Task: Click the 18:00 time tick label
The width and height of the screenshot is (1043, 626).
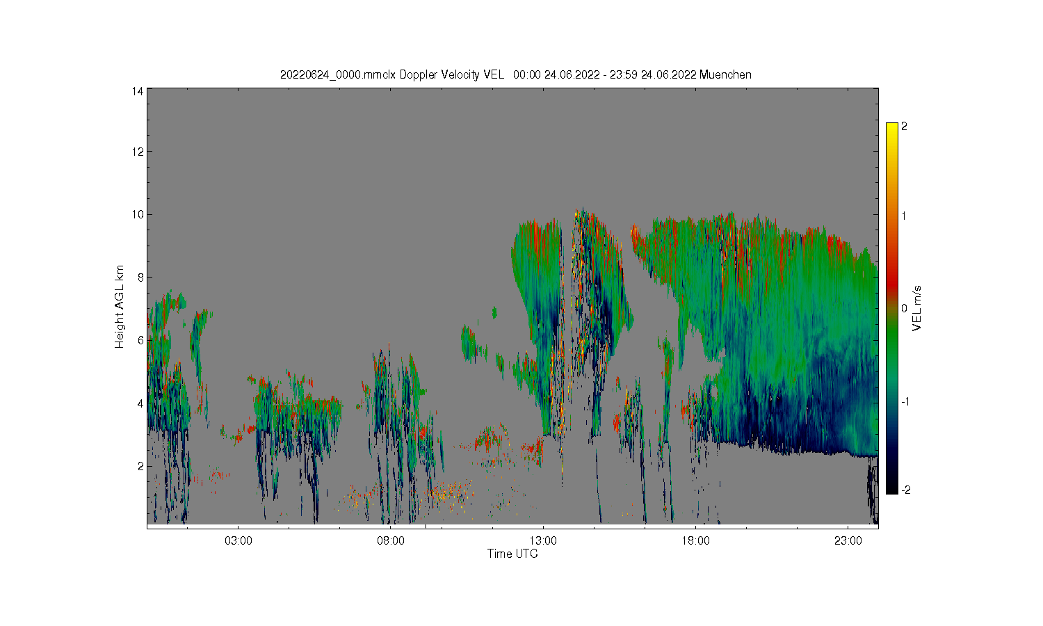Action: click(695, 540)
